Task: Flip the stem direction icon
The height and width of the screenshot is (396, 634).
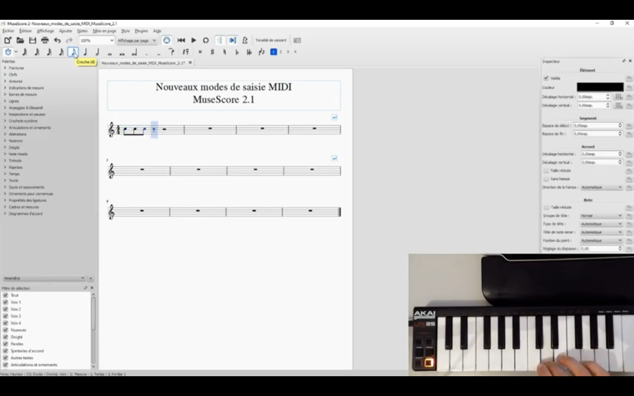Action: click(x=262, y=51)
